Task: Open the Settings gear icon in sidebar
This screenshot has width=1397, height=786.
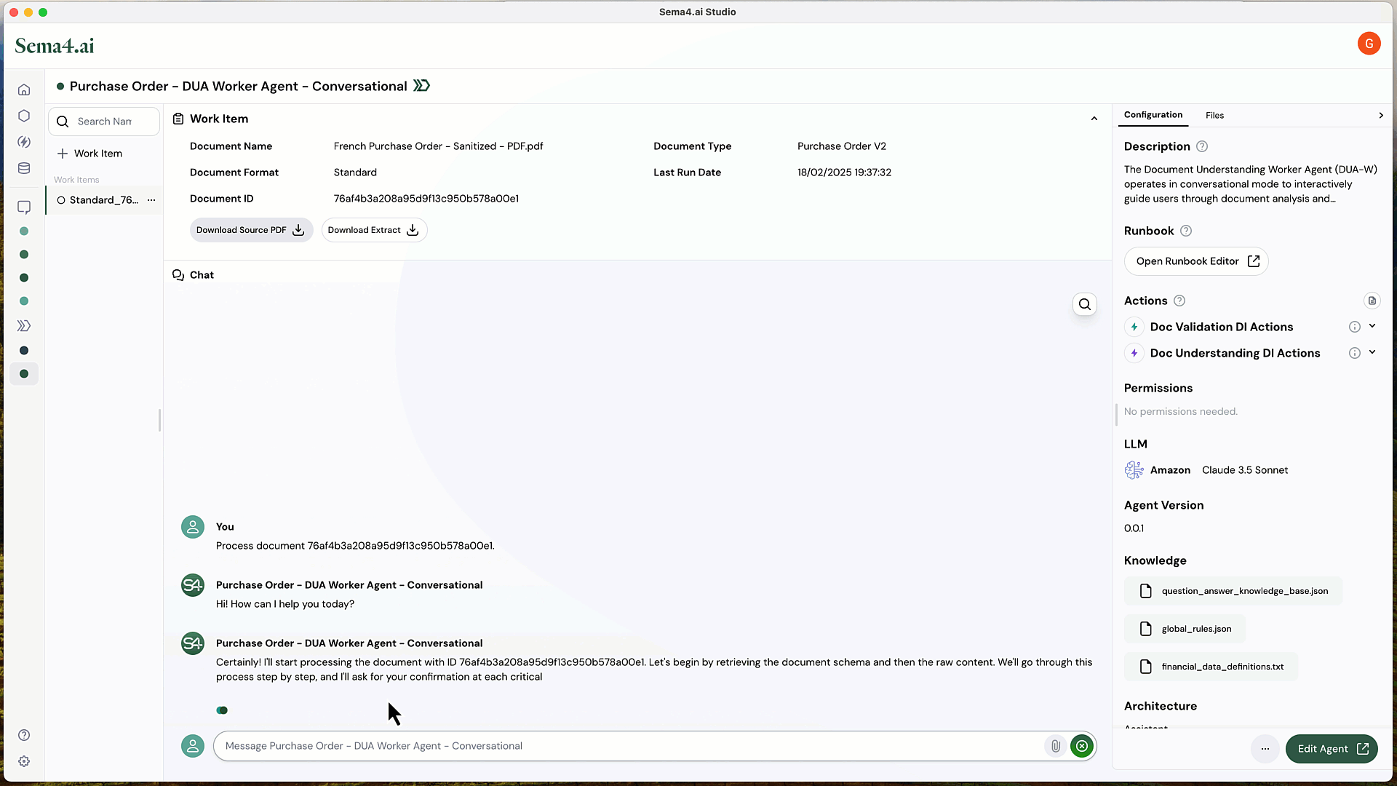Action: click(x=24, y=761)
